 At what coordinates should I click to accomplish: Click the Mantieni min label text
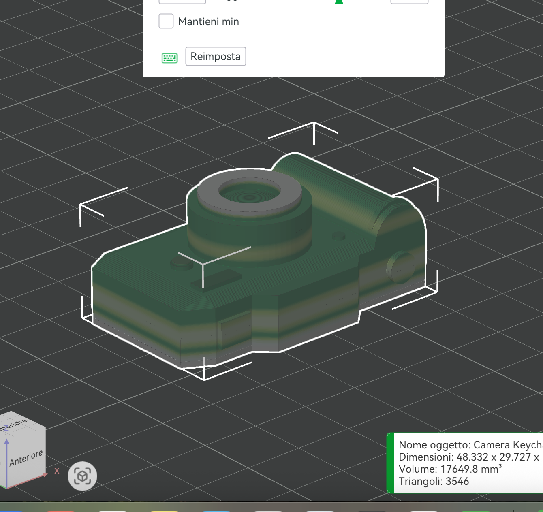pos(209,21)
